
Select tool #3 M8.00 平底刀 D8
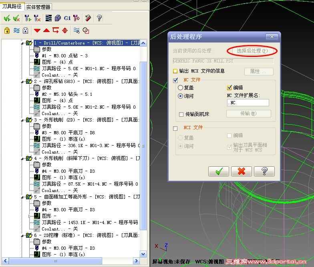[x=68, y=132]
